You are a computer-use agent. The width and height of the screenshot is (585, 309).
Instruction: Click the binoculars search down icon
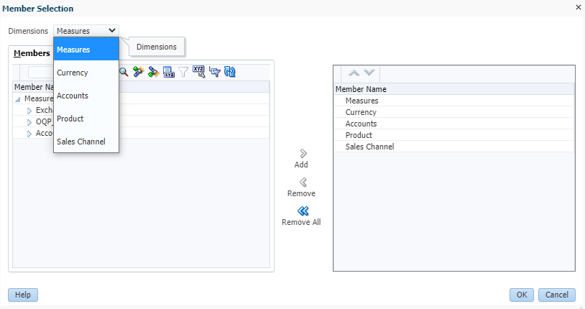[153, 72]
